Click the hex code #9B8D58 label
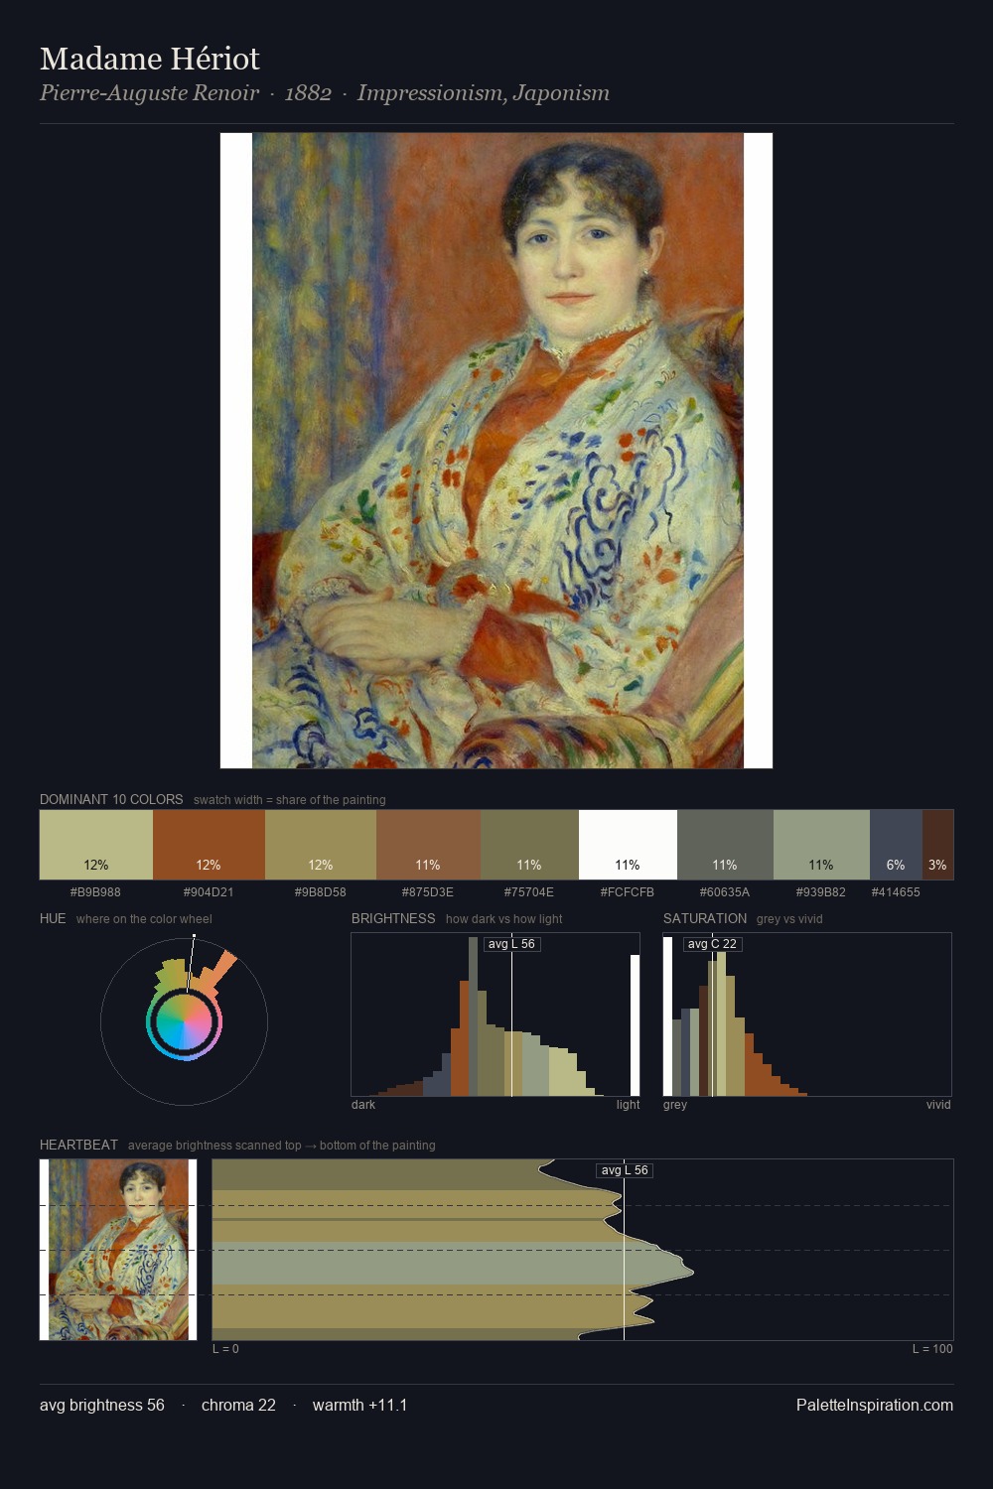The image size is (993, 1489). click(x=321, y=891)
